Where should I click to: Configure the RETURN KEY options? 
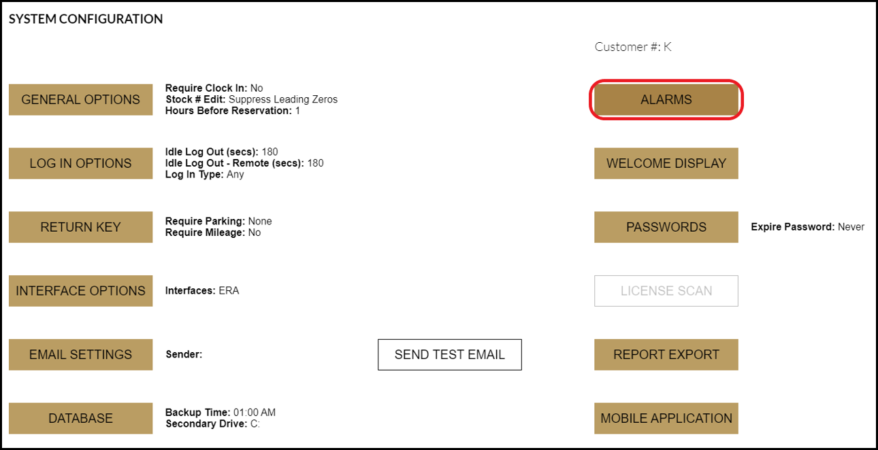[80, 227]
